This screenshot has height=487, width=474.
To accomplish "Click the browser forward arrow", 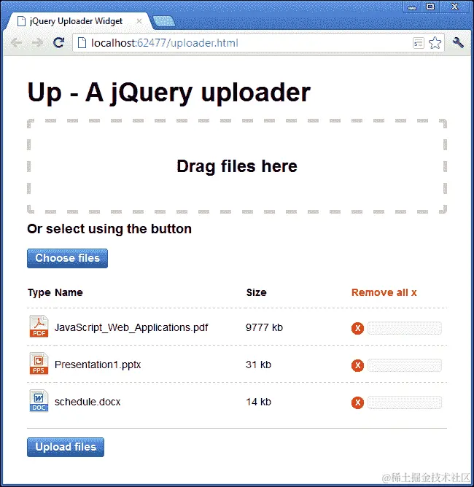I will 38,42.
